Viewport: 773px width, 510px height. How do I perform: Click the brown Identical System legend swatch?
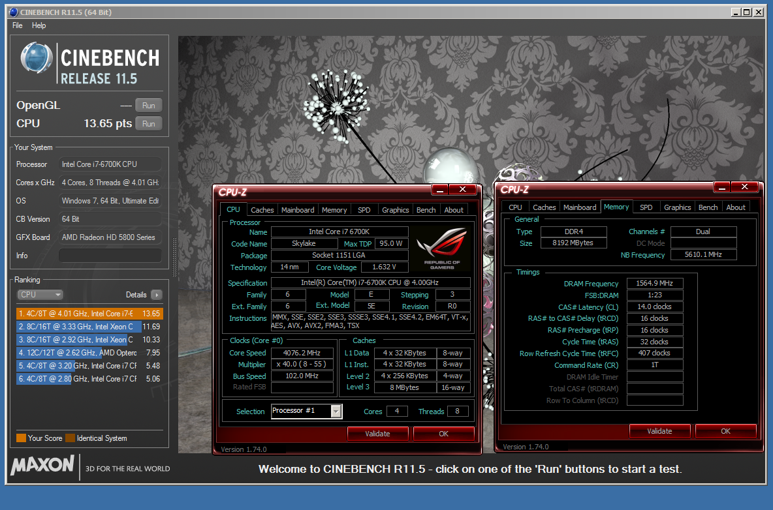(x=70, y=438)
